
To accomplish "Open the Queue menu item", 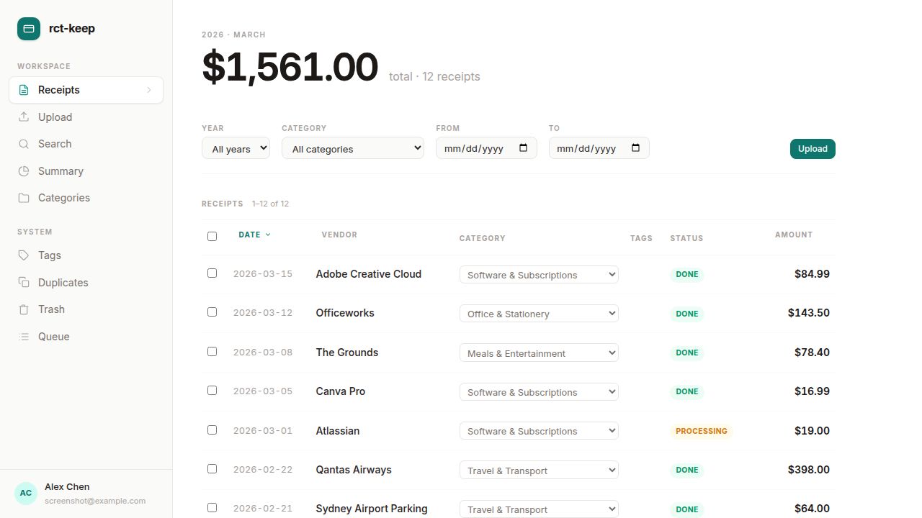I will click(53, 336).
